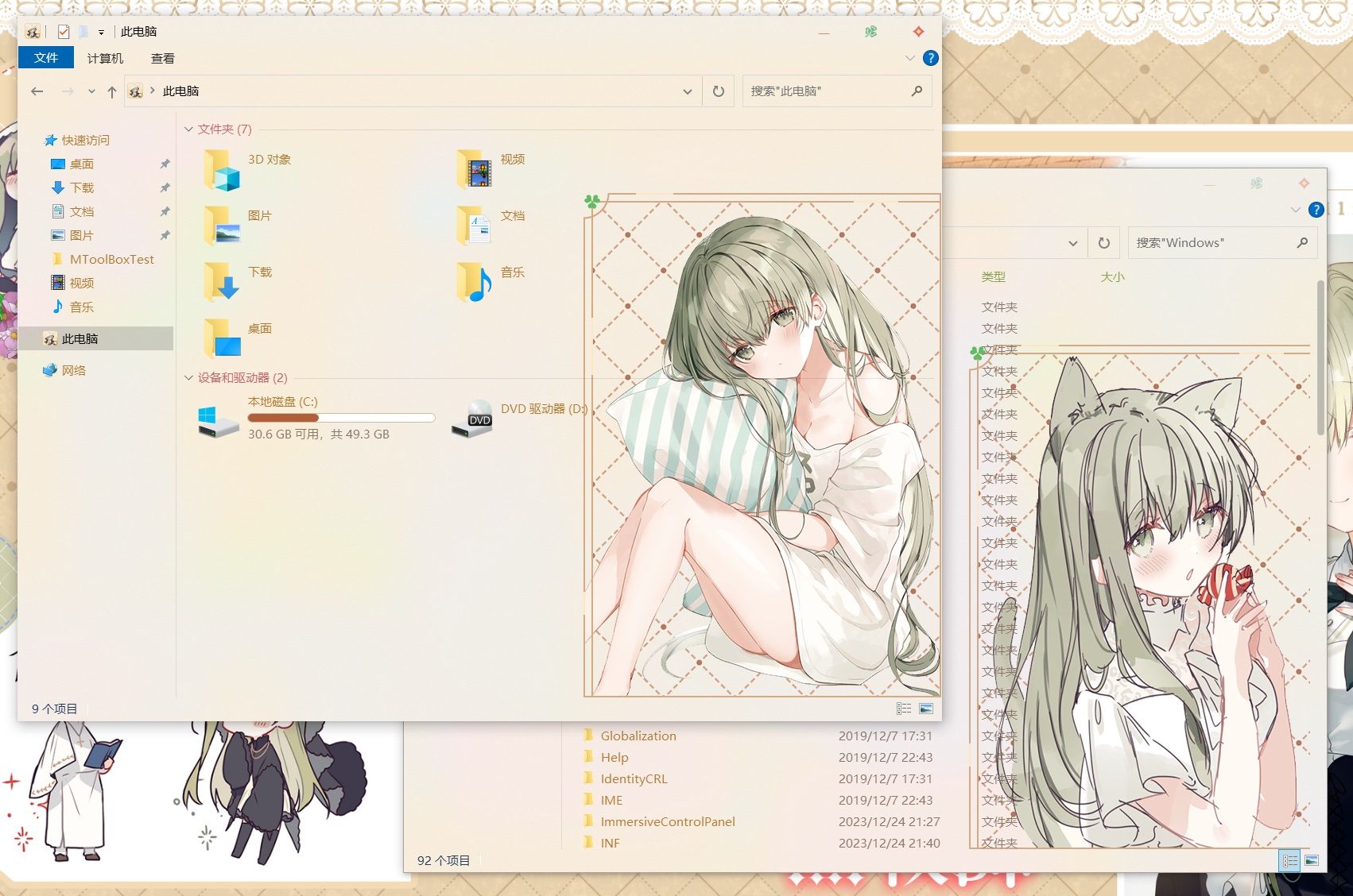This screenshot has height=896, width=1353.
Task: Switch to details view in 此电脑 status bar
Action: coord(904,708)
